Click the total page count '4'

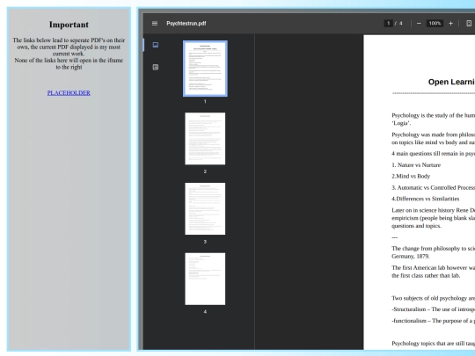(x=401, y=24)
